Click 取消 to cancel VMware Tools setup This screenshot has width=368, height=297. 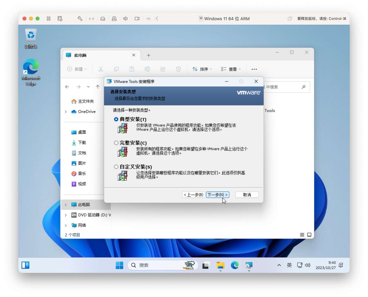coord(247,195)
